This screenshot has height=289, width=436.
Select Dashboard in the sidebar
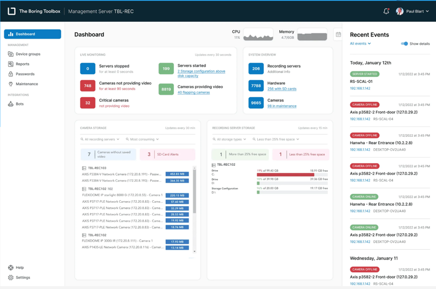coord(33,34)
